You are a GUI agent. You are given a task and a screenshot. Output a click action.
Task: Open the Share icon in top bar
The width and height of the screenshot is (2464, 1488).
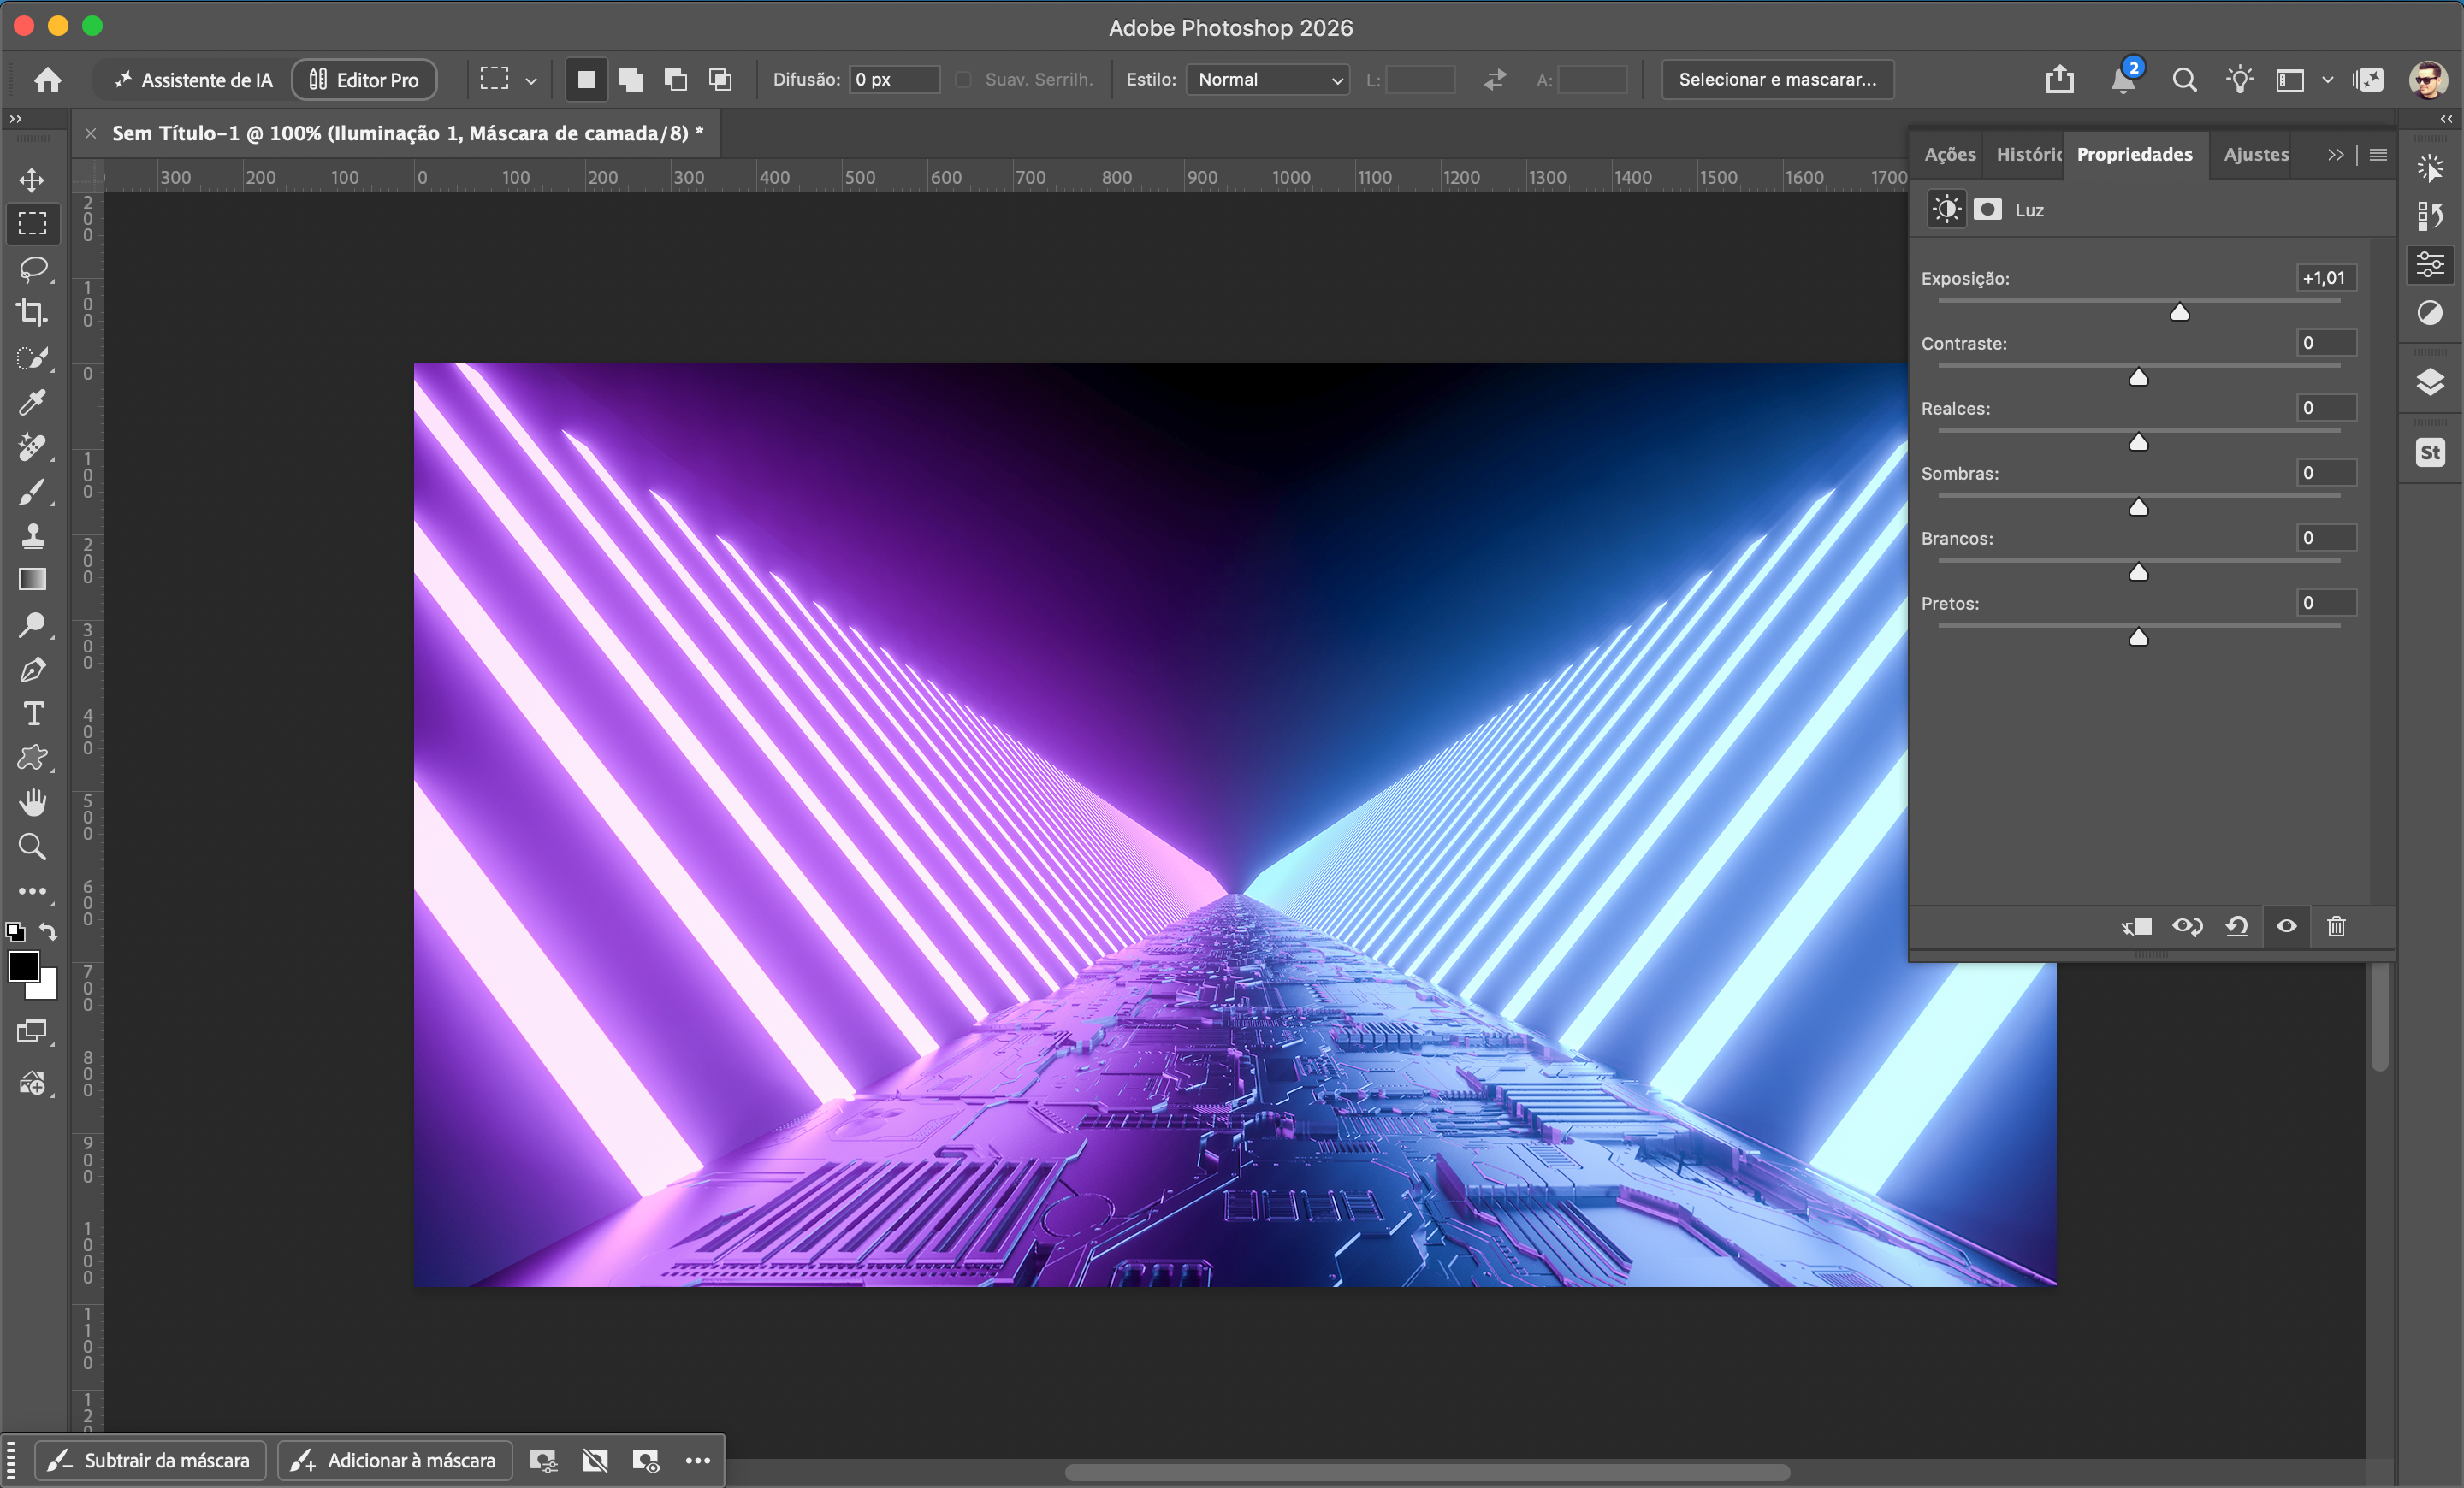2059,79
